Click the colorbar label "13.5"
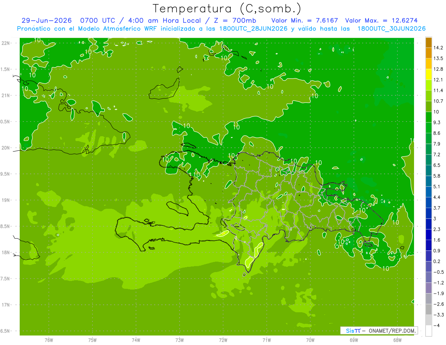This screenshot has height=345, width=446. click(x=438, y=58)
